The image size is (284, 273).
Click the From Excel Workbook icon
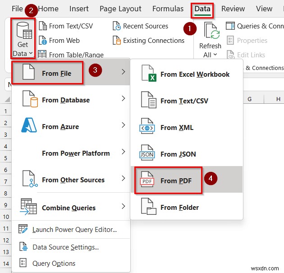pos(149,73)
